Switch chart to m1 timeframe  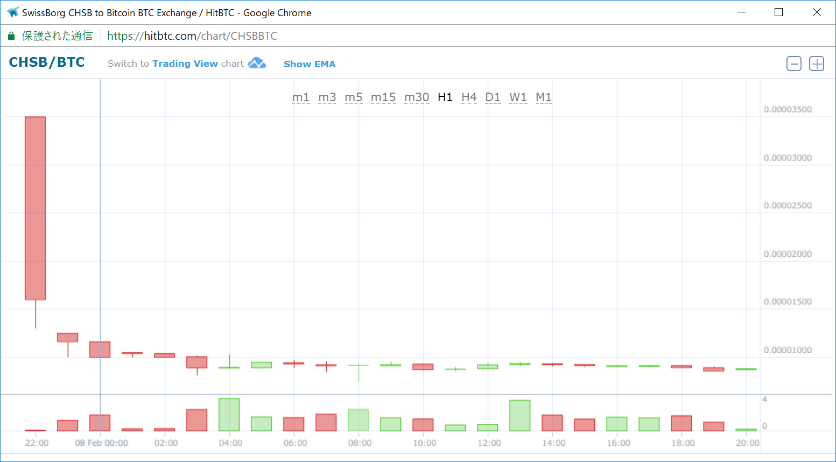click(x=301, y=97)
